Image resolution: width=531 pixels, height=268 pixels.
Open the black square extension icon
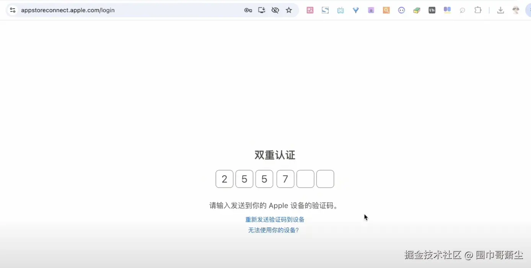coord(432,10)
